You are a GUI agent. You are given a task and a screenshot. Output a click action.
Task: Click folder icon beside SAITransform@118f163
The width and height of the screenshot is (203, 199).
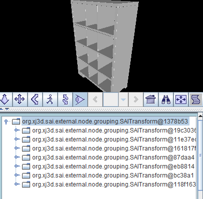[x=26, y=184]
